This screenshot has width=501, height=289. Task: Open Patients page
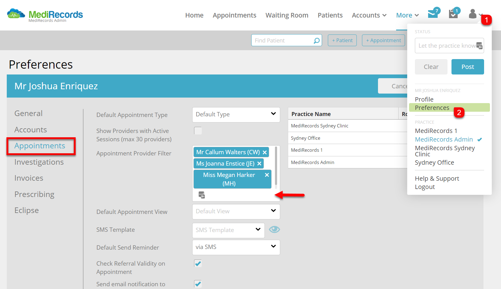330,15
